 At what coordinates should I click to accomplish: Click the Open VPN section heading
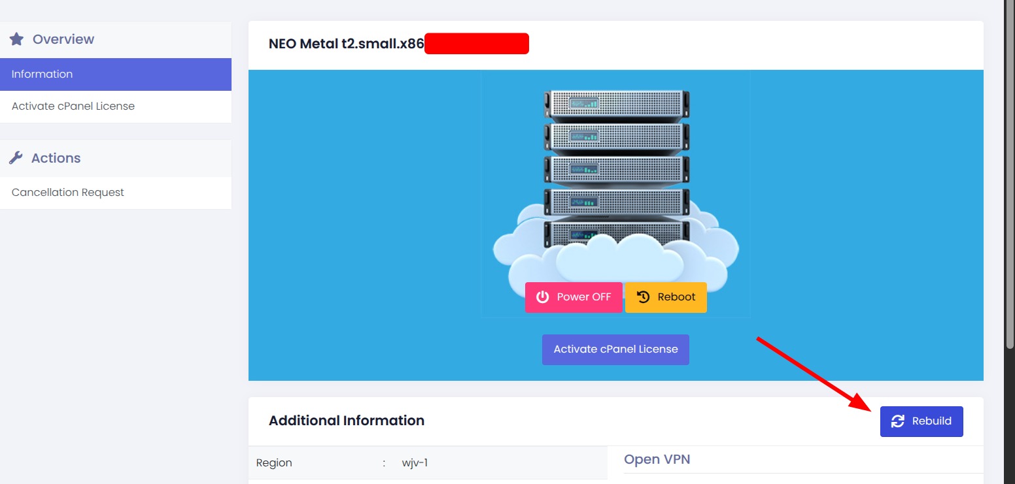[657, 459]
